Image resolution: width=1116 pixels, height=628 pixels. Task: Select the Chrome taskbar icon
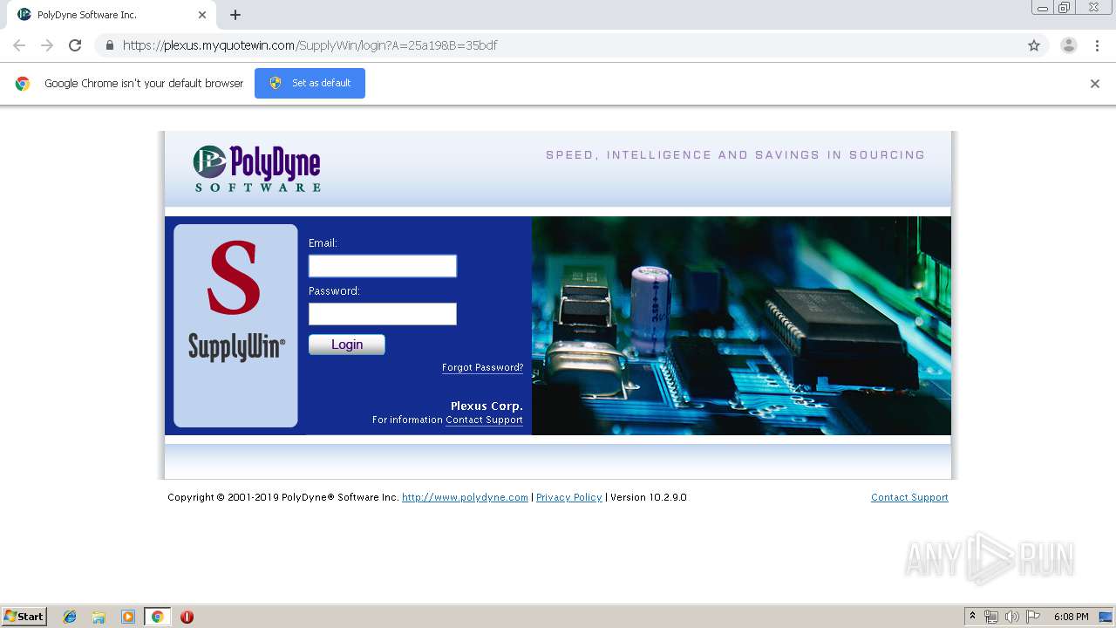tap(157, 617)
